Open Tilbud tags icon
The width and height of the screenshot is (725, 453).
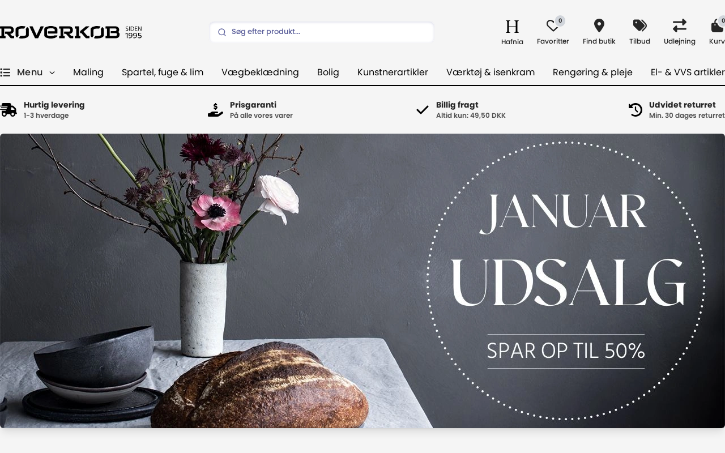(x=639, y=25)
